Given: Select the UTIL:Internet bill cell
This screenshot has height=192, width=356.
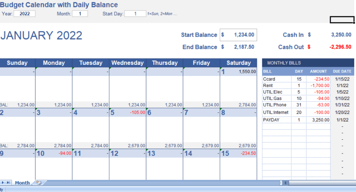Looking at the screenshot, I should tap(277, 112).
